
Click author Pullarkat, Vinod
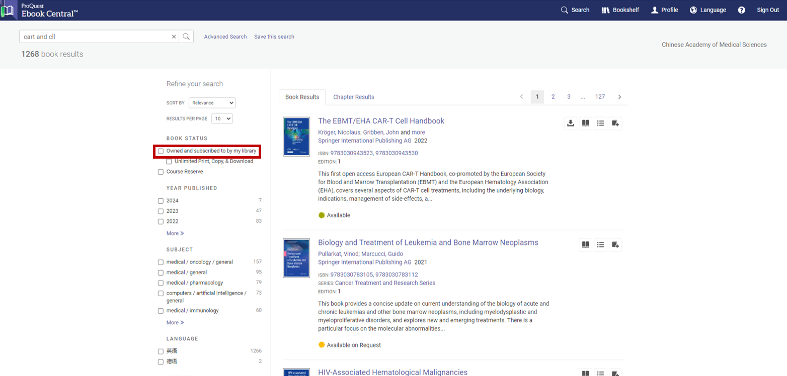339,254
